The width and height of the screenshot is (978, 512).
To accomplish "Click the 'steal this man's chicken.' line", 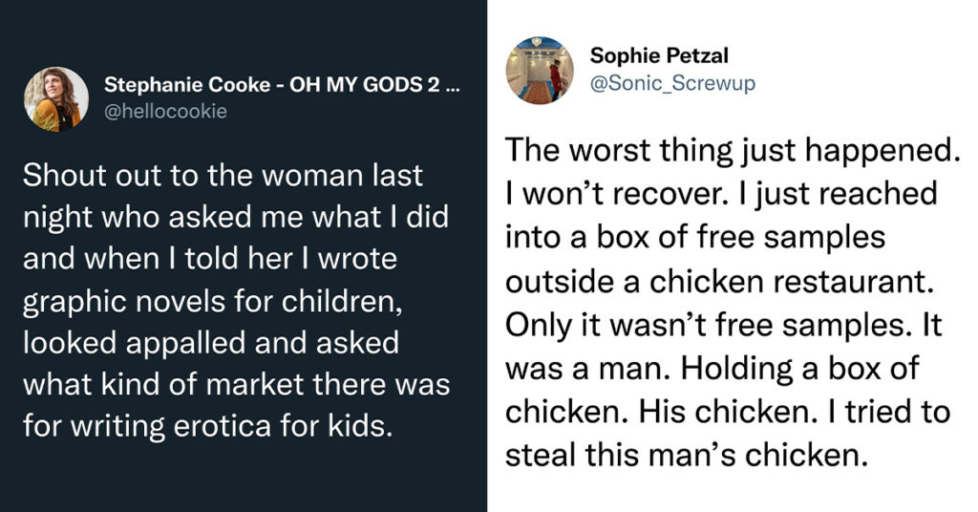I will tap(686, 456).
